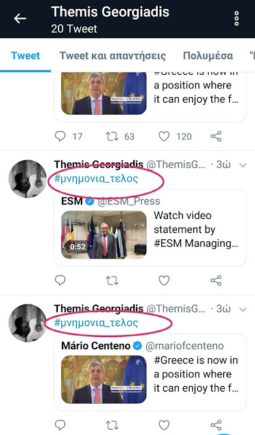Like the tweet with 120 likes
The width and height of the screenshot is (255, 435).
click(164, 137)
